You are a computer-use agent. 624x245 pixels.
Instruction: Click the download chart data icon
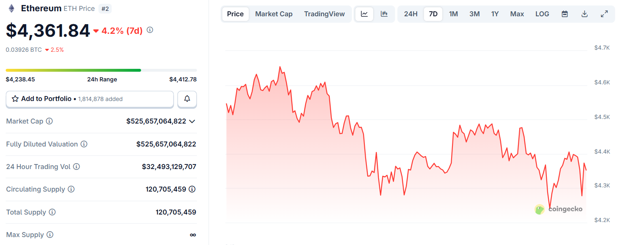tap(584, 13)
